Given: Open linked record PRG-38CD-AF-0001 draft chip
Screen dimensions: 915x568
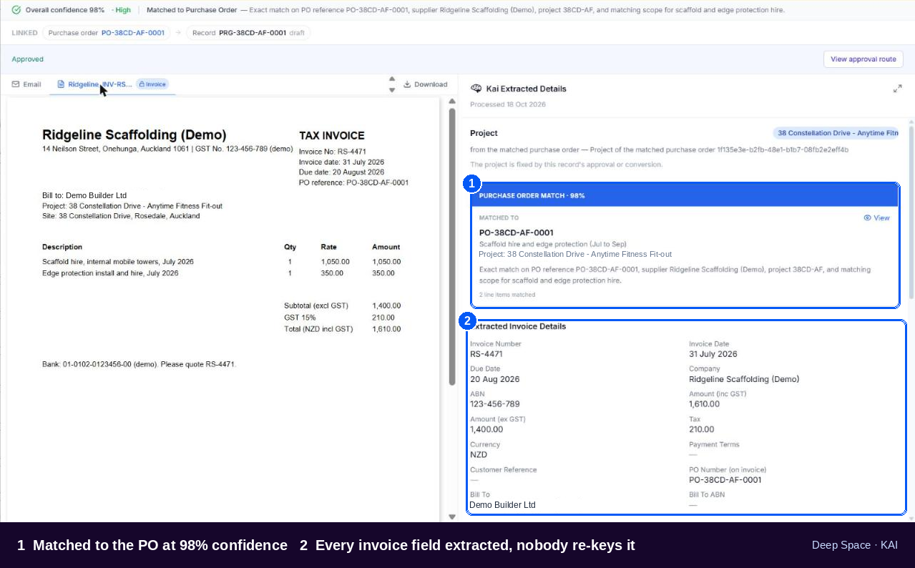Looking at the screenshot, I should point(248,33).
